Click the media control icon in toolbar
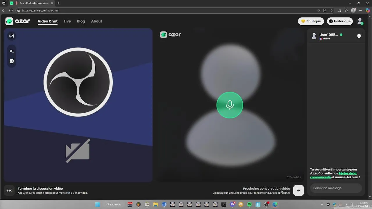Image resolution: width=372 pixels, height=209 pixels. pyautogui.click(x=340, y=10)
